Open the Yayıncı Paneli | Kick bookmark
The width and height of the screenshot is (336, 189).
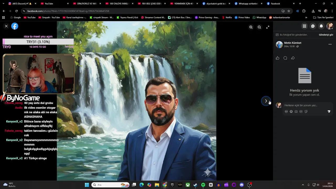click(x=127, y=17)
